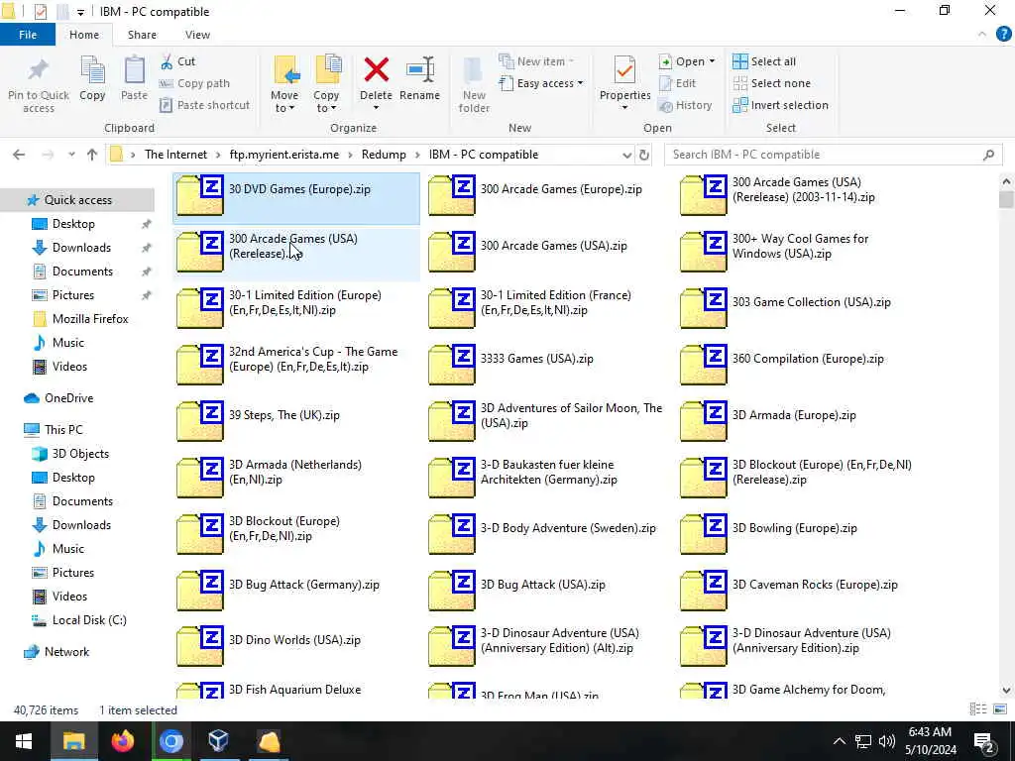This screenshot has width=1015, height=761.
Task: Click the New folder icon
Action: point(473,71)
